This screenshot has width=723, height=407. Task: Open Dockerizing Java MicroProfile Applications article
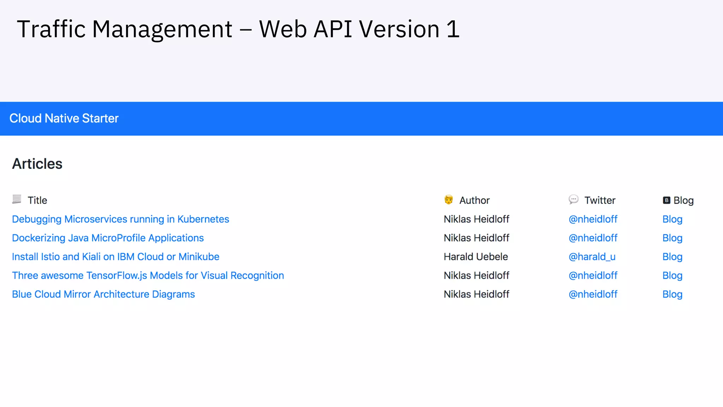click(x=108, y=238)
